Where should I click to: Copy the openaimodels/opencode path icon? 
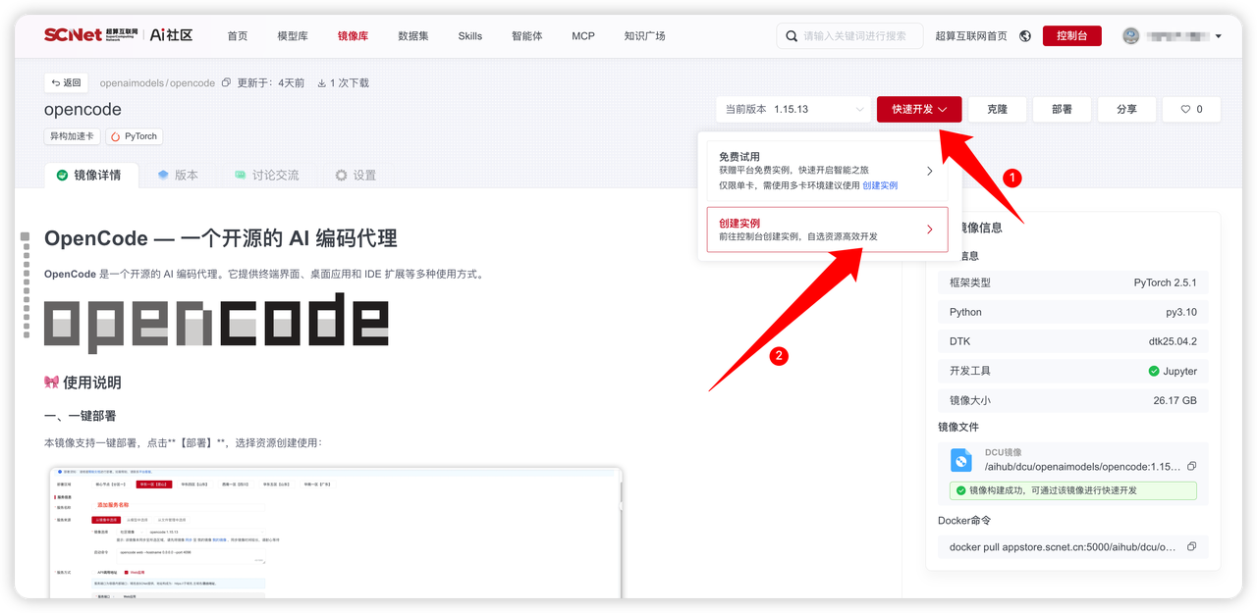click(226, 83)
